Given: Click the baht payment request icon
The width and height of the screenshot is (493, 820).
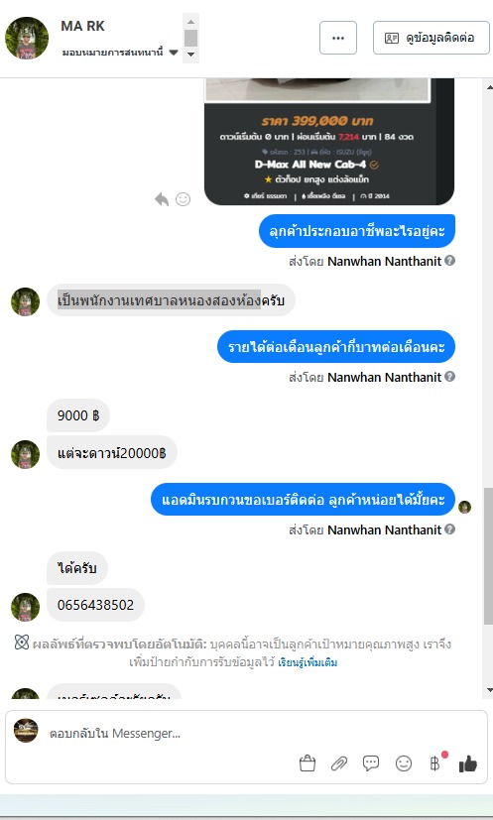Looking at the screenshot, I should (x=435, y=763).
